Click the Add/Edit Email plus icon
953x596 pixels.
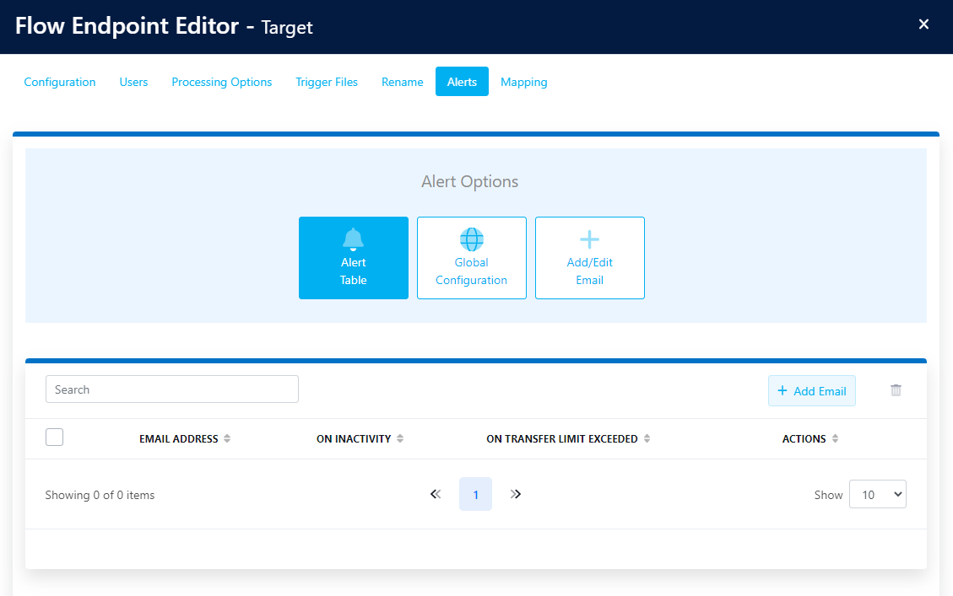point(589,239)
